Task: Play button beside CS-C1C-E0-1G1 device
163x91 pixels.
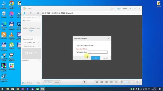Action: click(x=39, y=46)
